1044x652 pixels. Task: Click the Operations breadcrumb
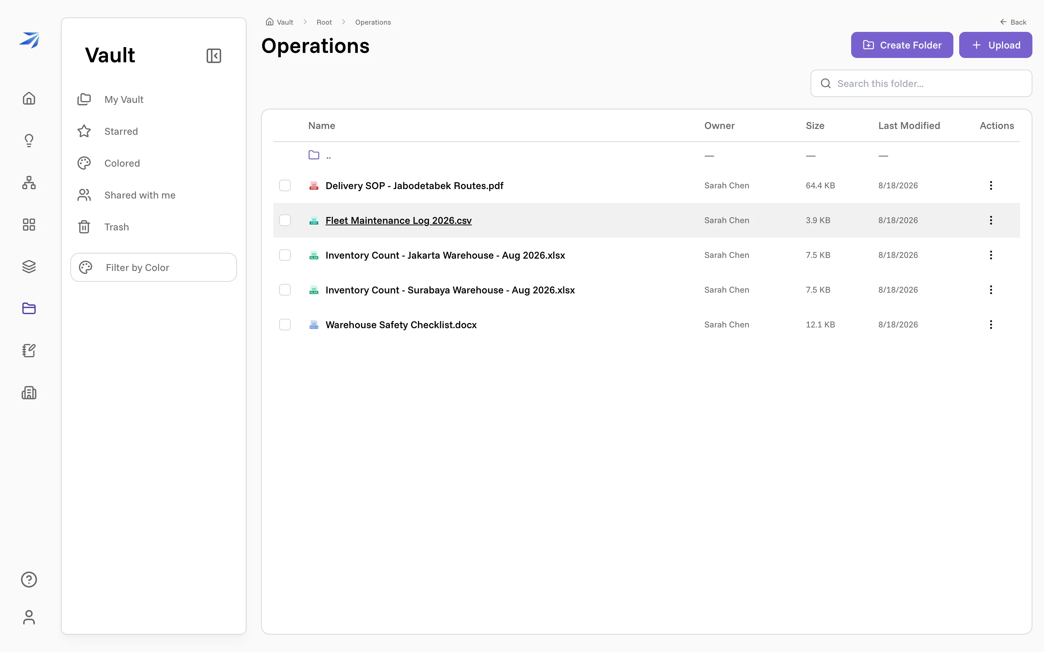tap(373, 22)
